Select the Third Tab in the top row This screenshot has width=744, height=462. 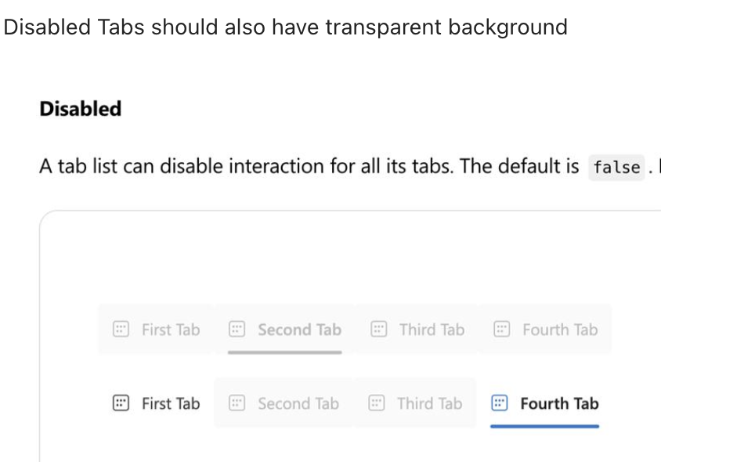pyautogui.click(x=417, y=330)
